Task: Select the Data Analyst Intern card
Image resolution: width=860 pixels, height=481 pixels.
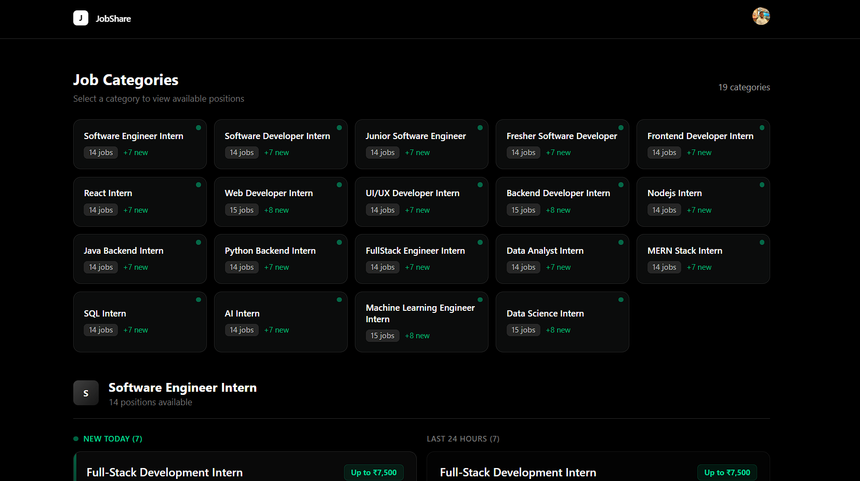Action: pos(562,259)
